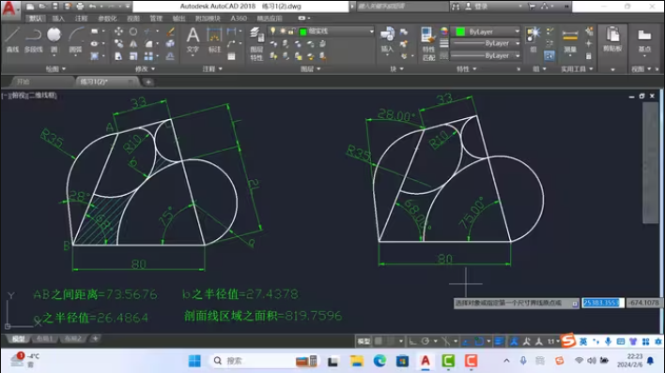
Task: Click the Erase tool icon
Action: pos(170,31)
